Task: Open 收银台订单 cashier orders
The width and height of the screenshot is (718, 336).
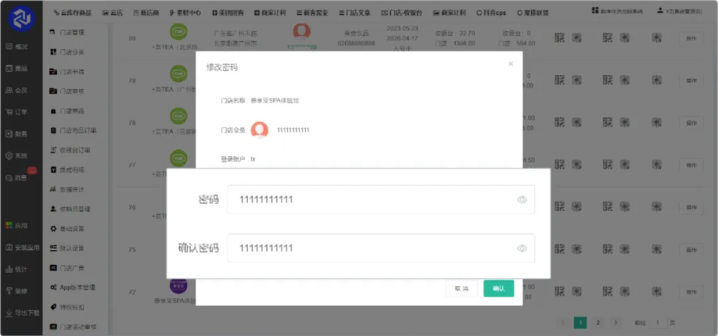Action: pyautogui.click(x=70, y=150)
